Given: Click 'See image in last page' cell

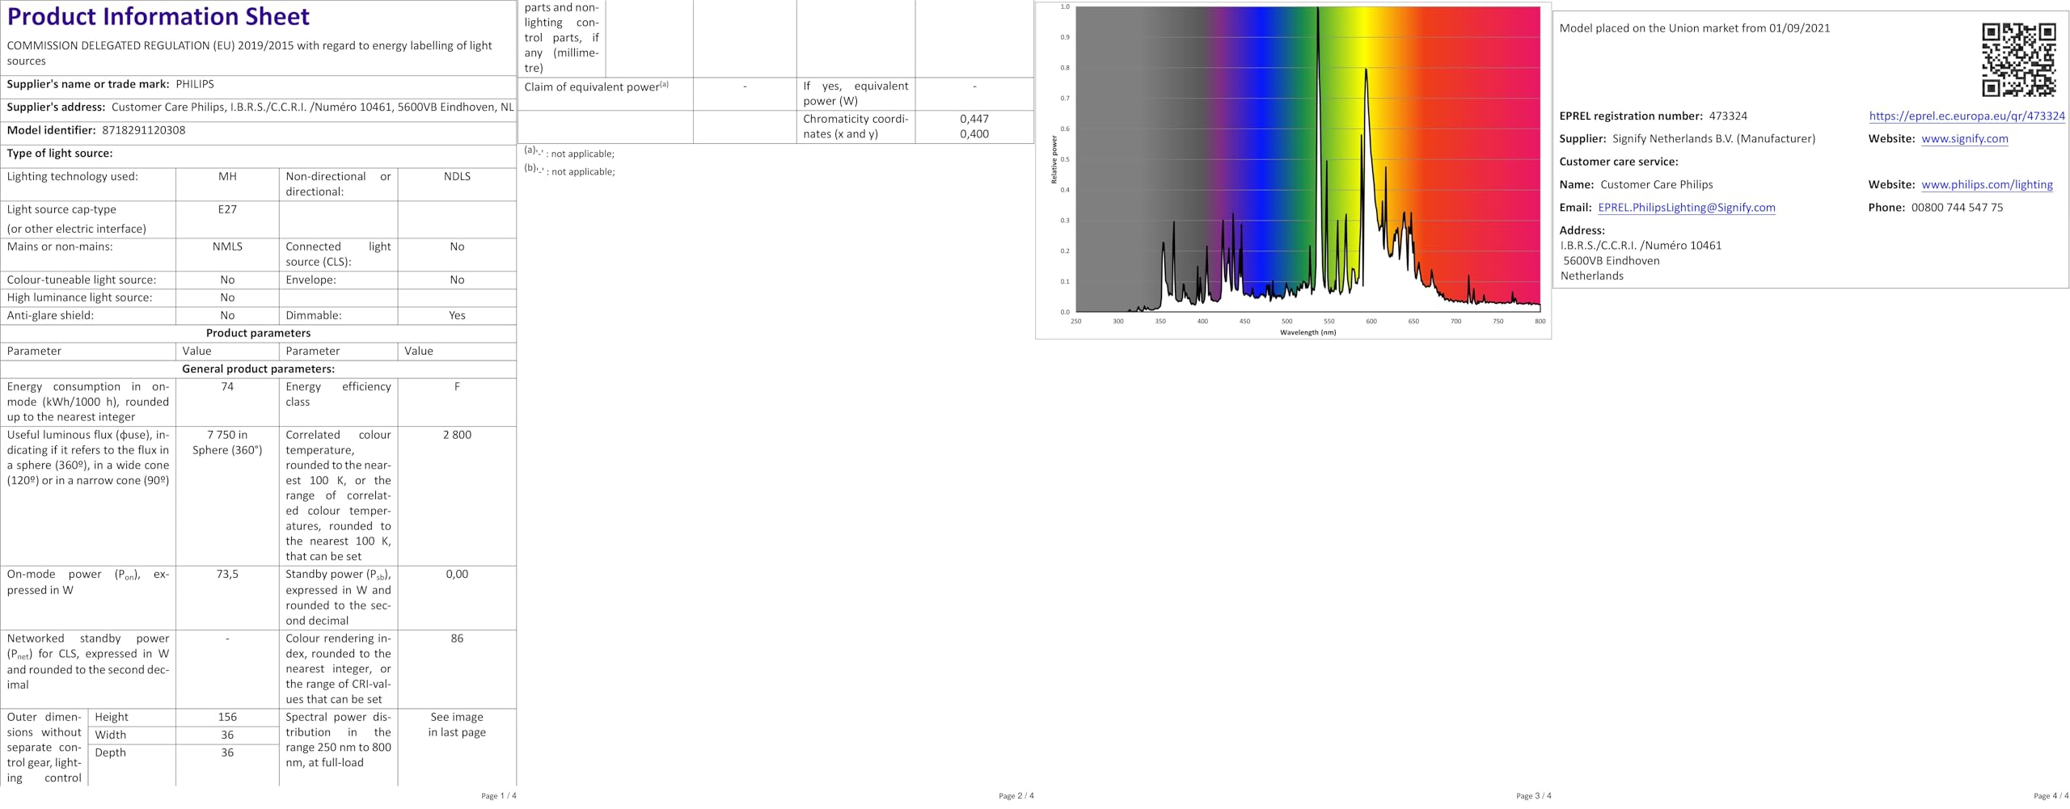Looking at the screenshot, I should [457, 724].
